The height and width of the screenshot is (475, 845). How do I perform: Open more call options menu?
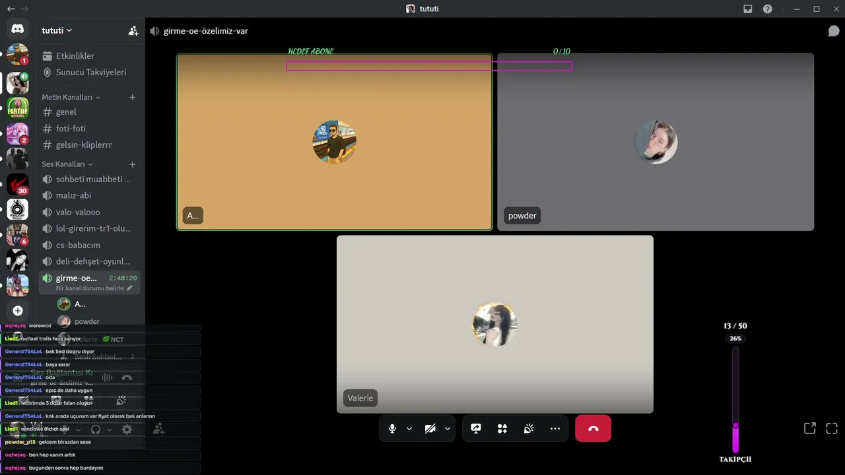click(555, 429)
